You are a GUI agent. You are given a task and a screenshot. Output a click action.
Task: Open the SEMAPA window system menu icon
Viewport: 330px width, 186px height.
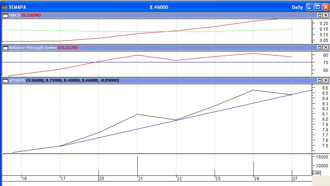5,7
